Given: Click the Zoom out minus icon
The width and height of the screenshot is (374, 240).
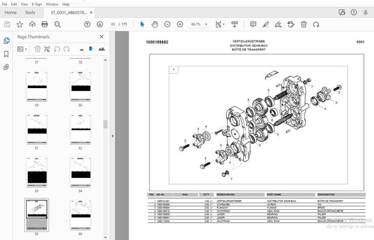Looking at the screenshot, I should tap(168, 24).
